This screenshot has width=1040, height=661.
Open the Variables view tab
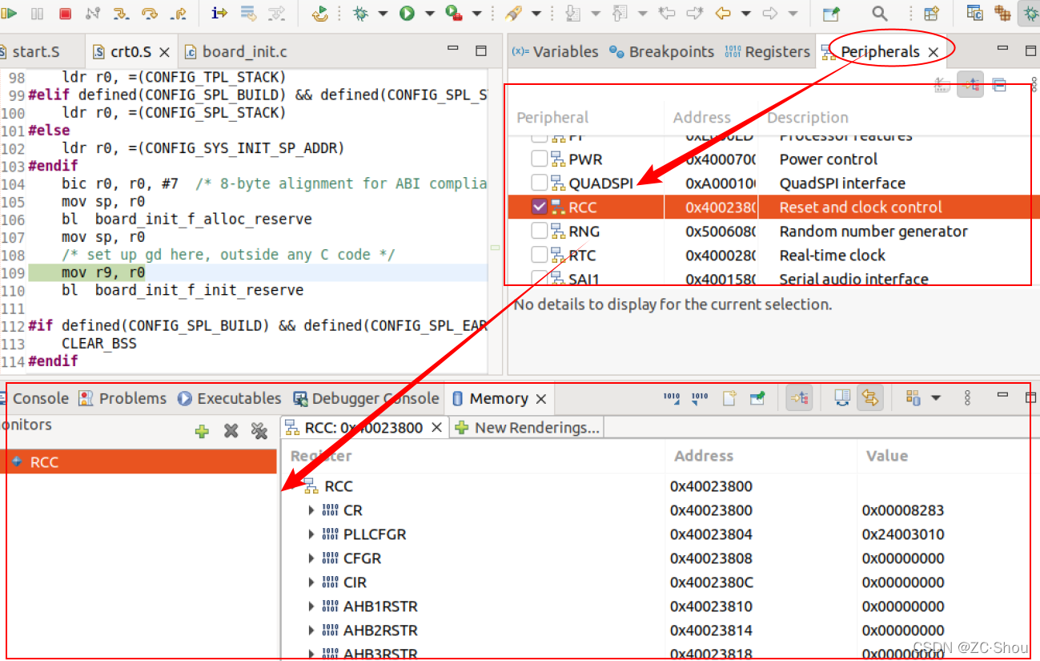click(556, 52)
